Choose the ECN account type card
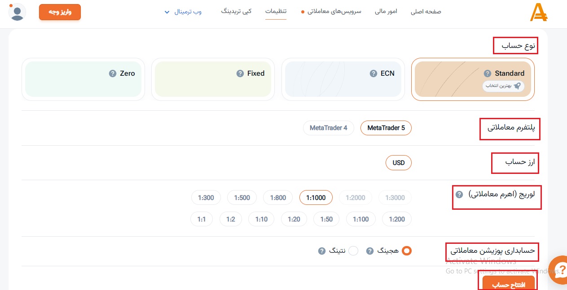This screenshot has height=290, width=567. (x=343, y=79)
